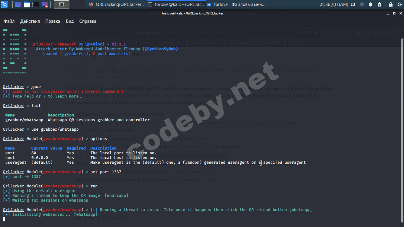Open the Kali dragon applications menu
This screenshot has height=227, width=404.
[5, 4]
